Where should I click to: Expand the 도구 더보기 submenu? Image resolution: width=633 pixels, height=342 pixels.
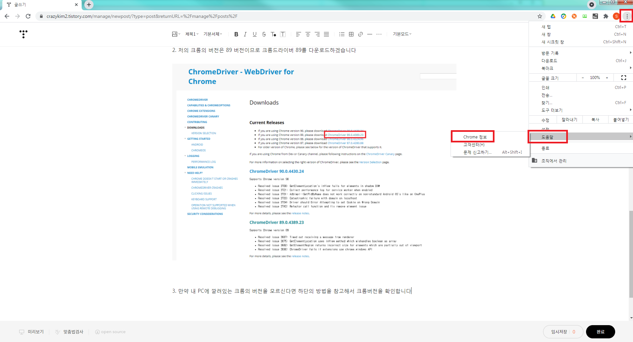coord(581,110)
